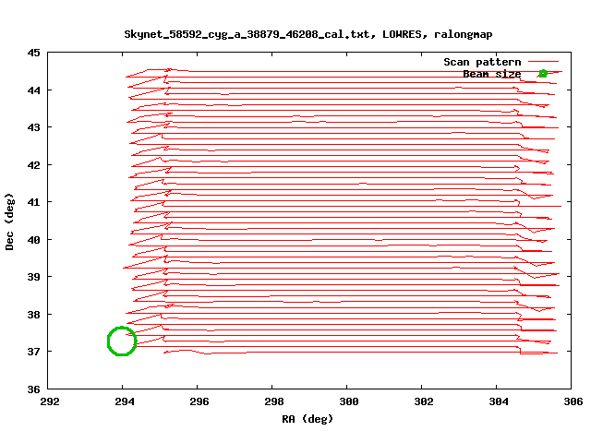Viewport: 591px width, 443px height.
Task: Click x-axis tick label 304
Action: pos(499,401)
